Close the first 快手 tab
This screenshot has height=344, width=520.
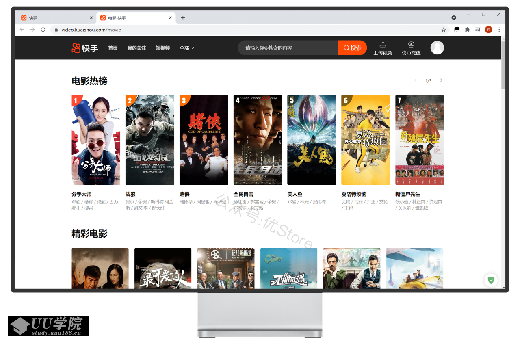click(x=91, y=18)
